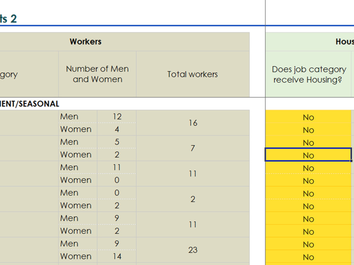Click the Men count cell showing 11

coord(117,167)
